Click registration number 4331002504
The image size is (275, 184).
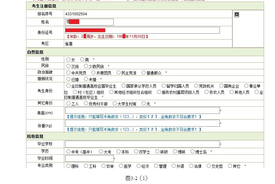[76, 14]
